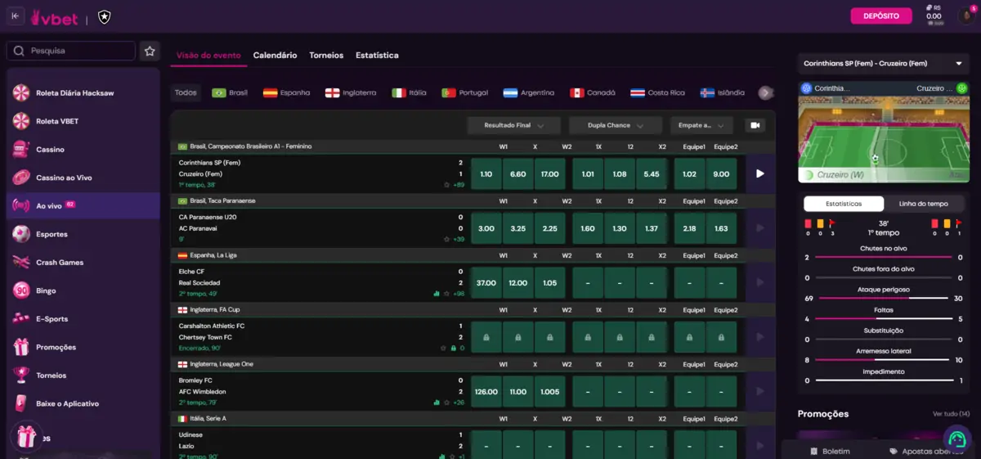
Task: Click the DEPÓSITO button
Action: [x=880, y=16]
